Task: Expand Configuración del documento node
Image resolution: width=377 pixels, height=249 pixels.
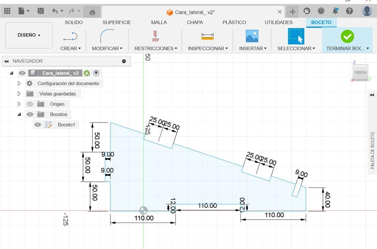Action: 19,83
